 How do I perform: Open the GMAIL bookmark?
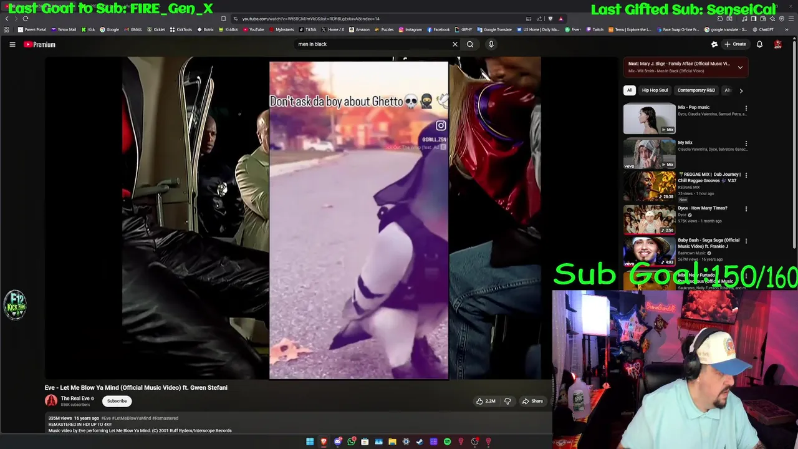point(133,29)
